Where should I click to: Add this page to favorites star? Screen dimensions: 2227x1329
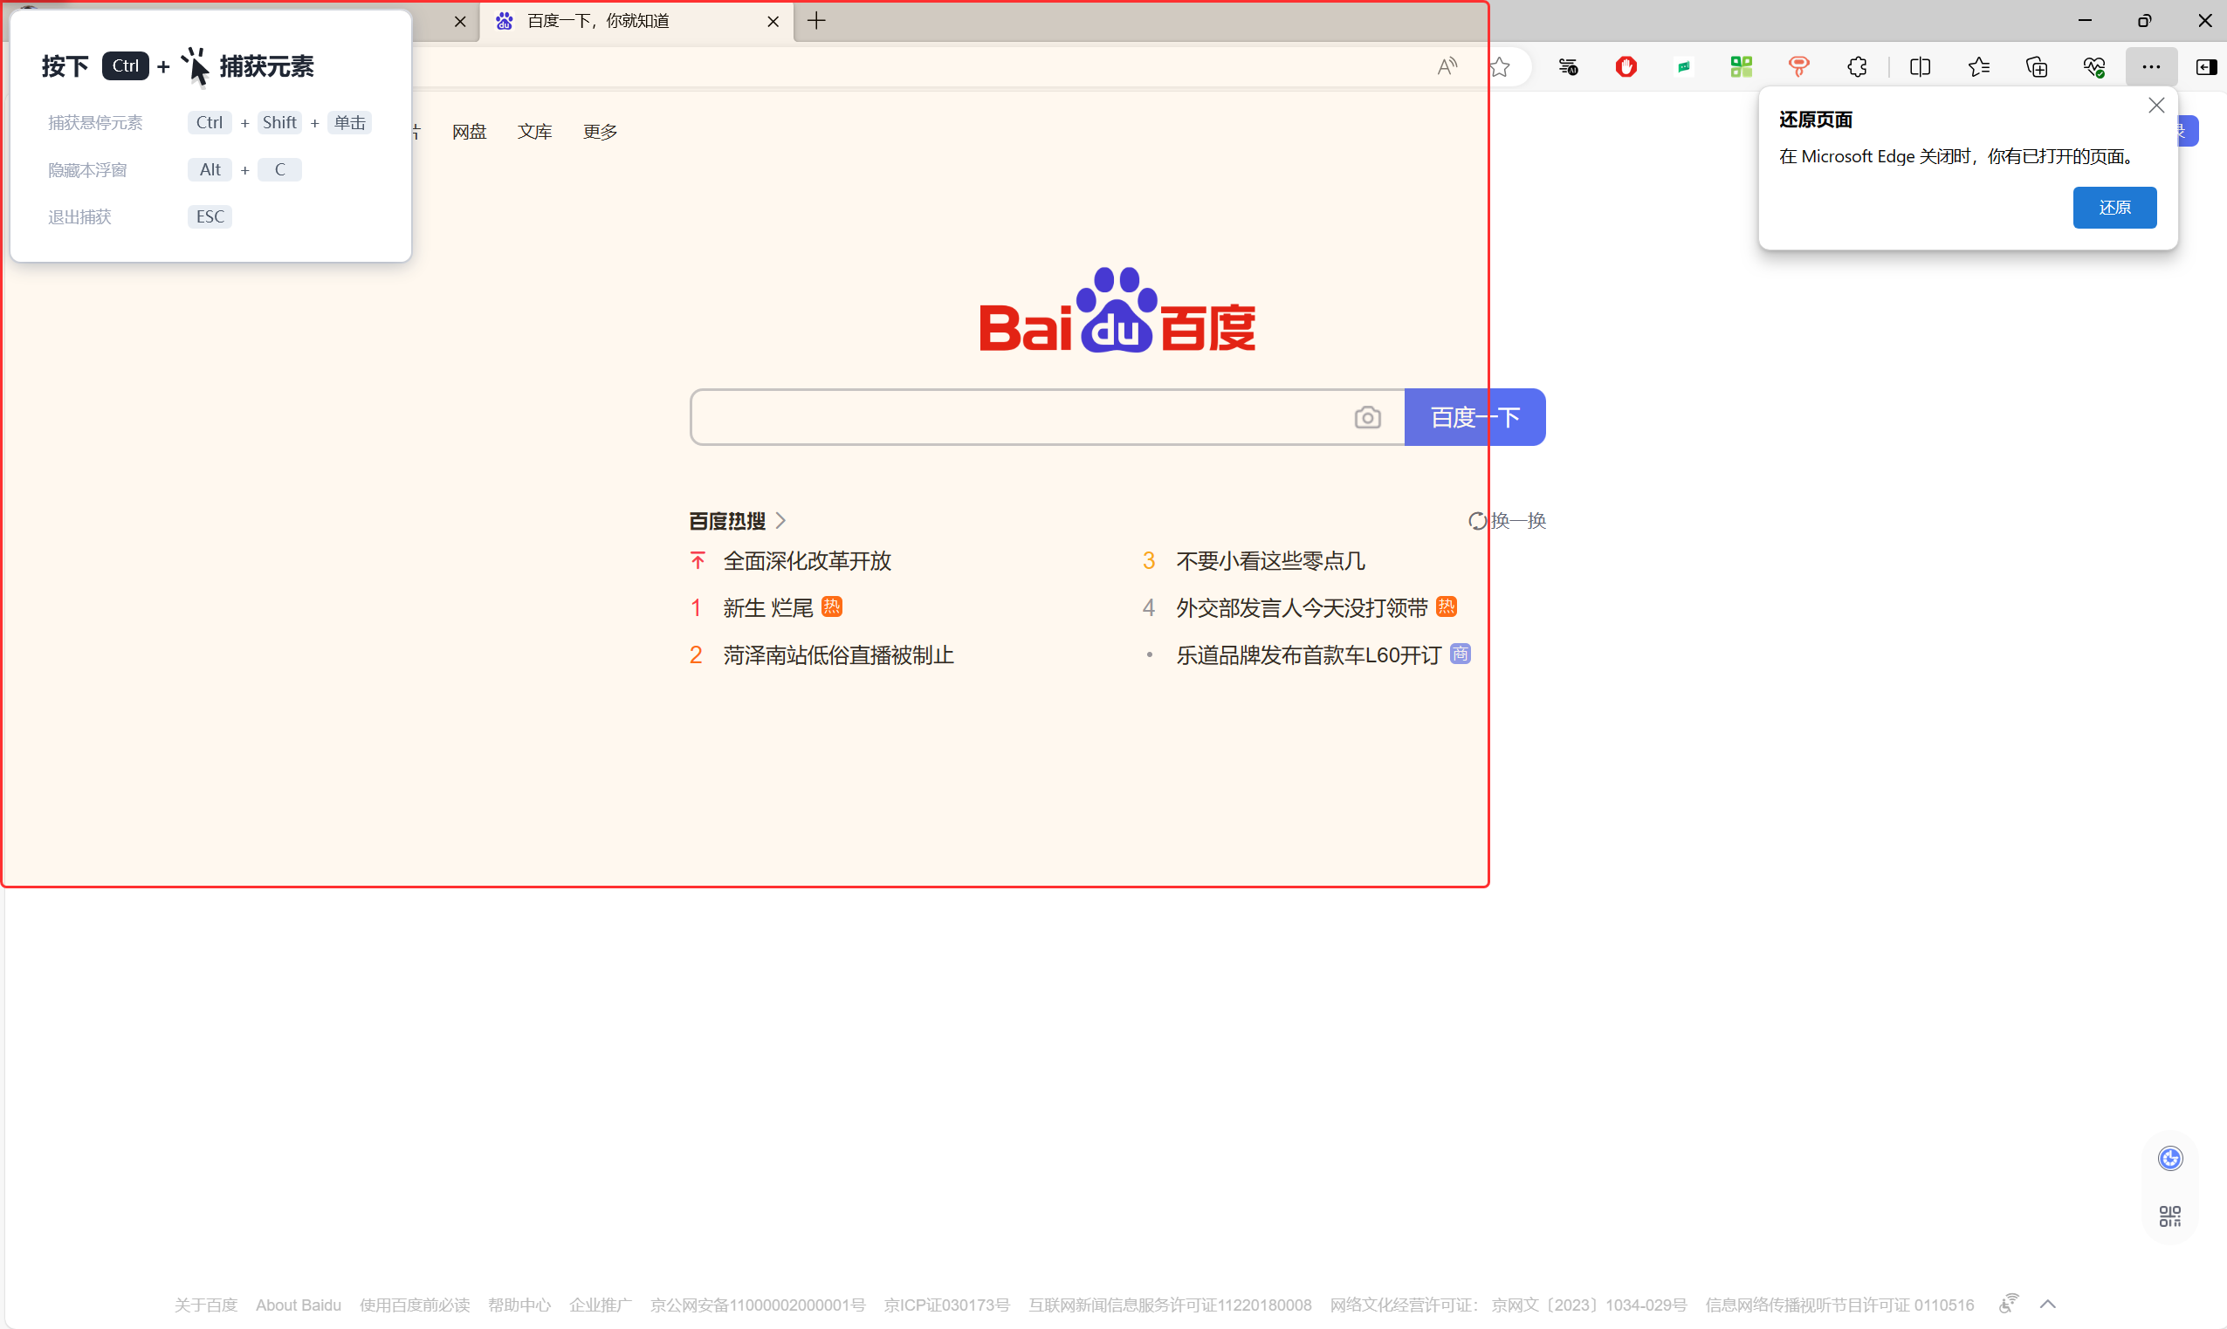(1500, 67)
